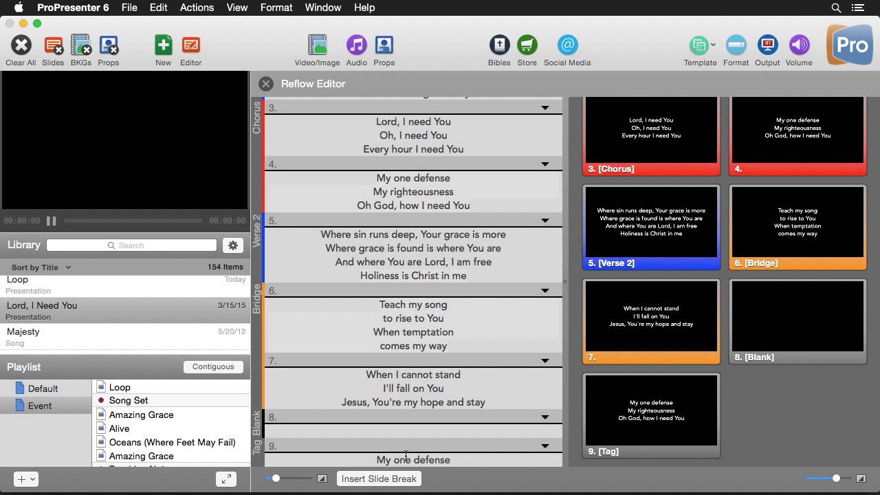Select the Event playlist
Screen dimensions: 880x495
[40, 406]
